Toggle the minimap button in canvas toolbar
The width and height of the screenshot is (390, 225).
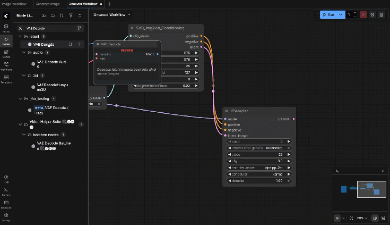click(x=375, y=218)
